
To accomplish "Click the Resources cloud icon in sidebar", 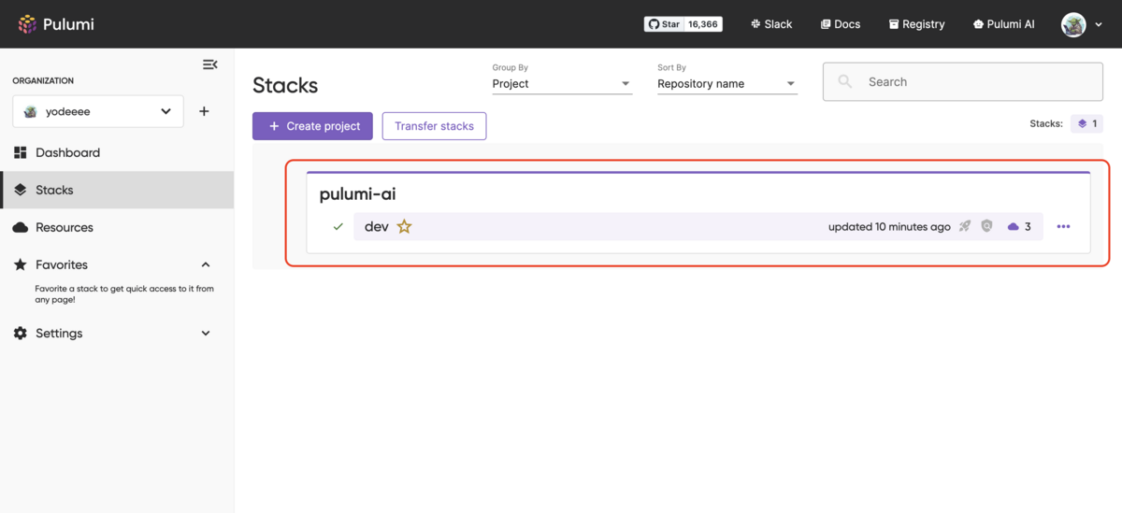I will [21, 227].
